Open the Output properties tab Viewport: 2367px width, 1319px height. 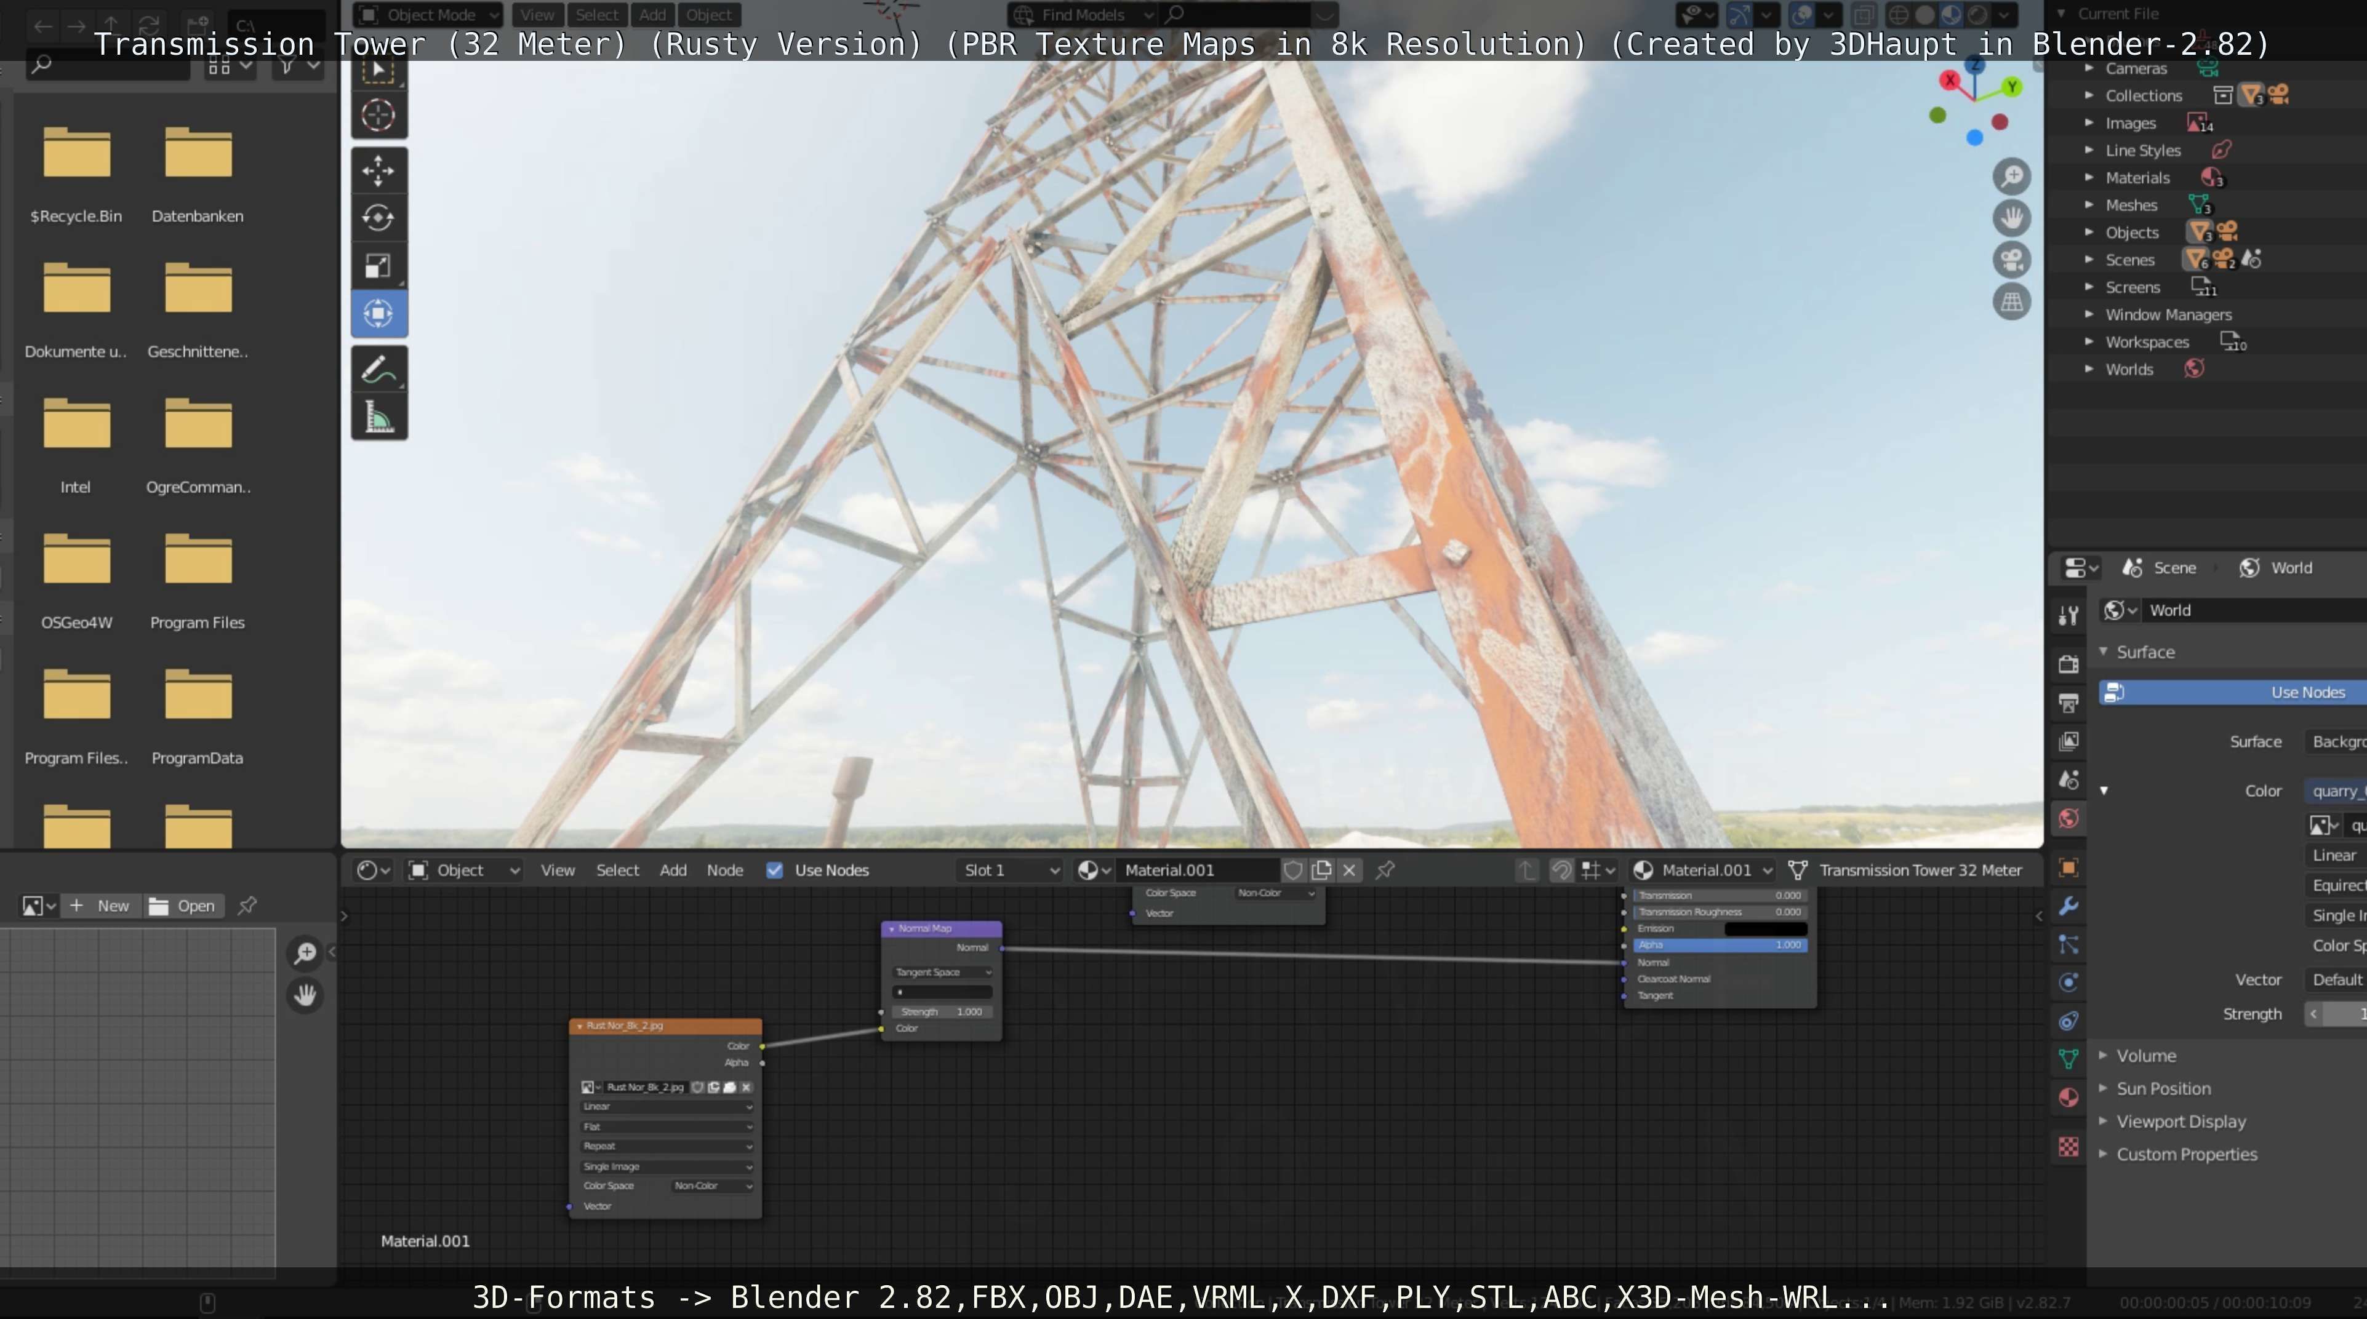tap(2069, 703)
